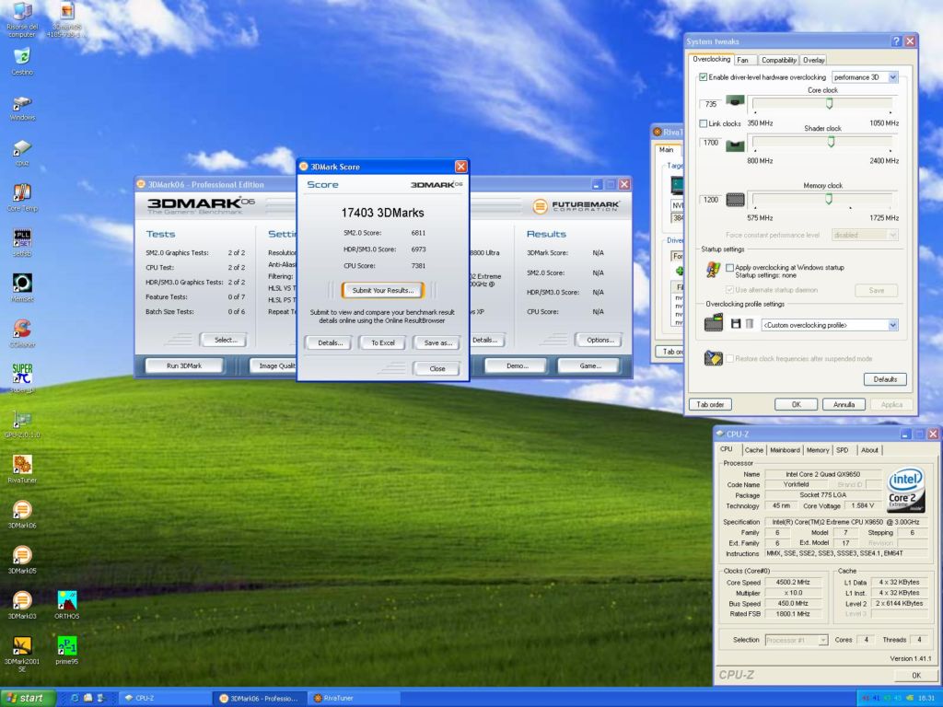Image resolution: width=943 pixels, height=707 pixels.
Task: Click Annulla button in System tweaks
Action: point(844,405)
